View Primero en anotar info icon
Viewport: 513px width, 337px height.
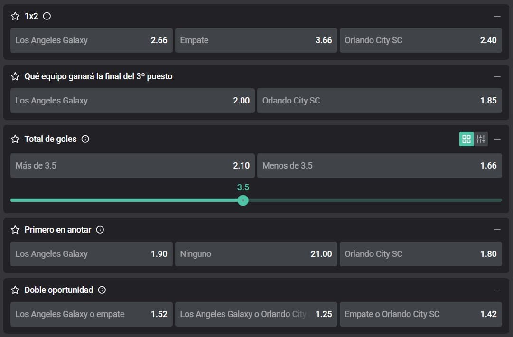pyautogui.click(x=100, y=230)
